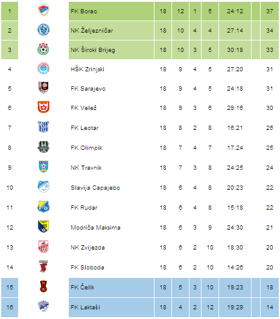Click the FK Sarajevo club crest

coord(43,88)
